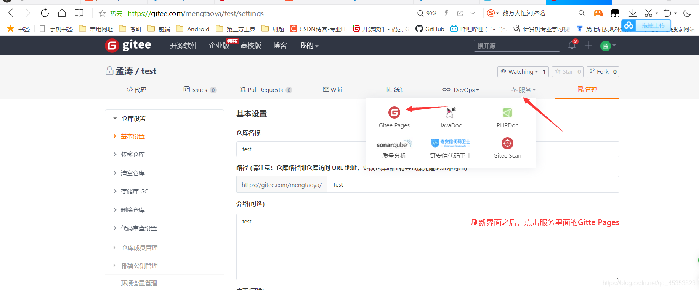Open 企业版 in the header nav

219,46
